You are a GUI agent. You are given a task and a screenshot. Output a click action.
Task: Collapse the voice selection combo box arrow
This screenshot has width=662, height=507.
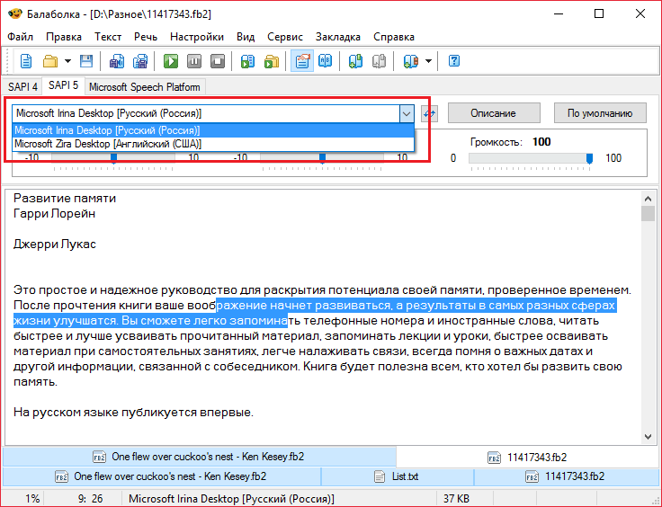click(407, 113)
